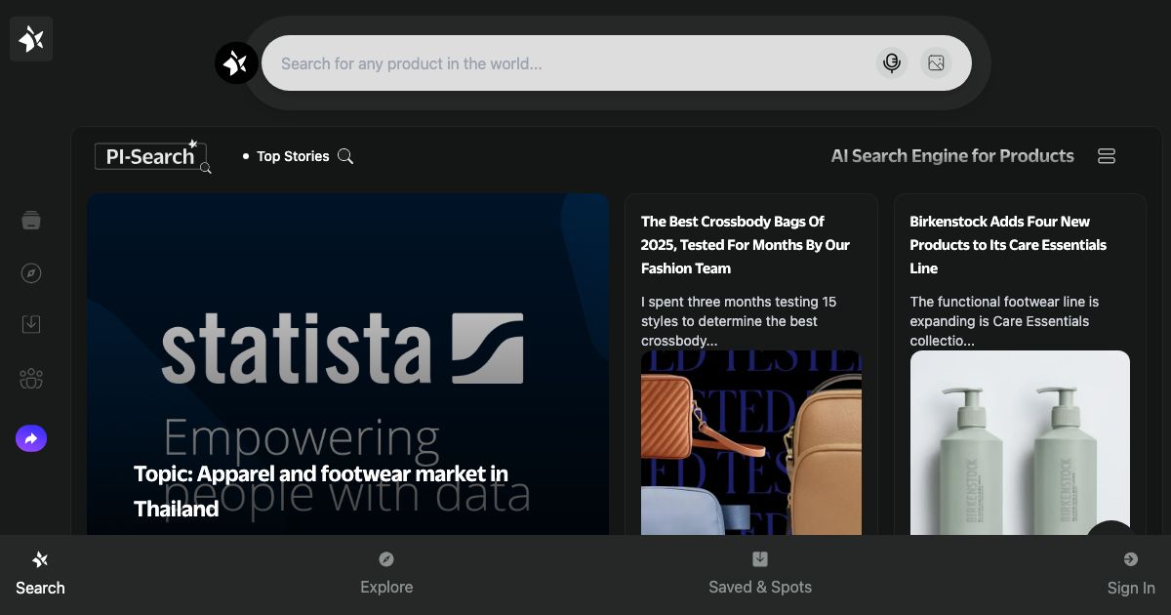The height and width of the screenshot is (615, 1171).
Task: Open the community people icon in sidebar
Action: point(31,379)
